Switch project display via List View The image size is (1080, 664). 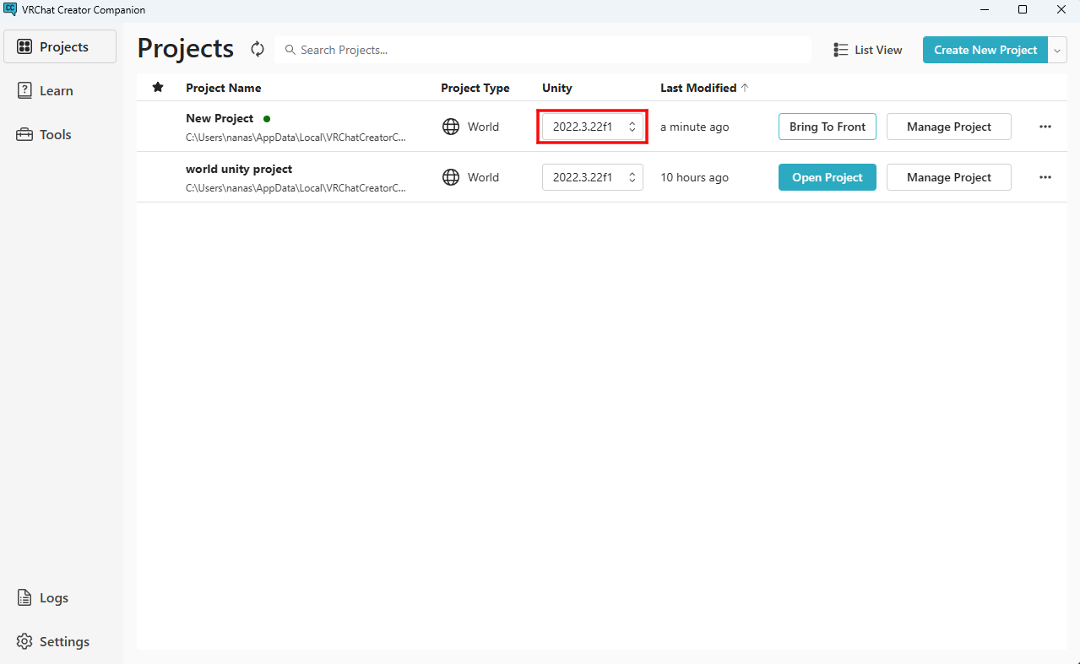868,50
